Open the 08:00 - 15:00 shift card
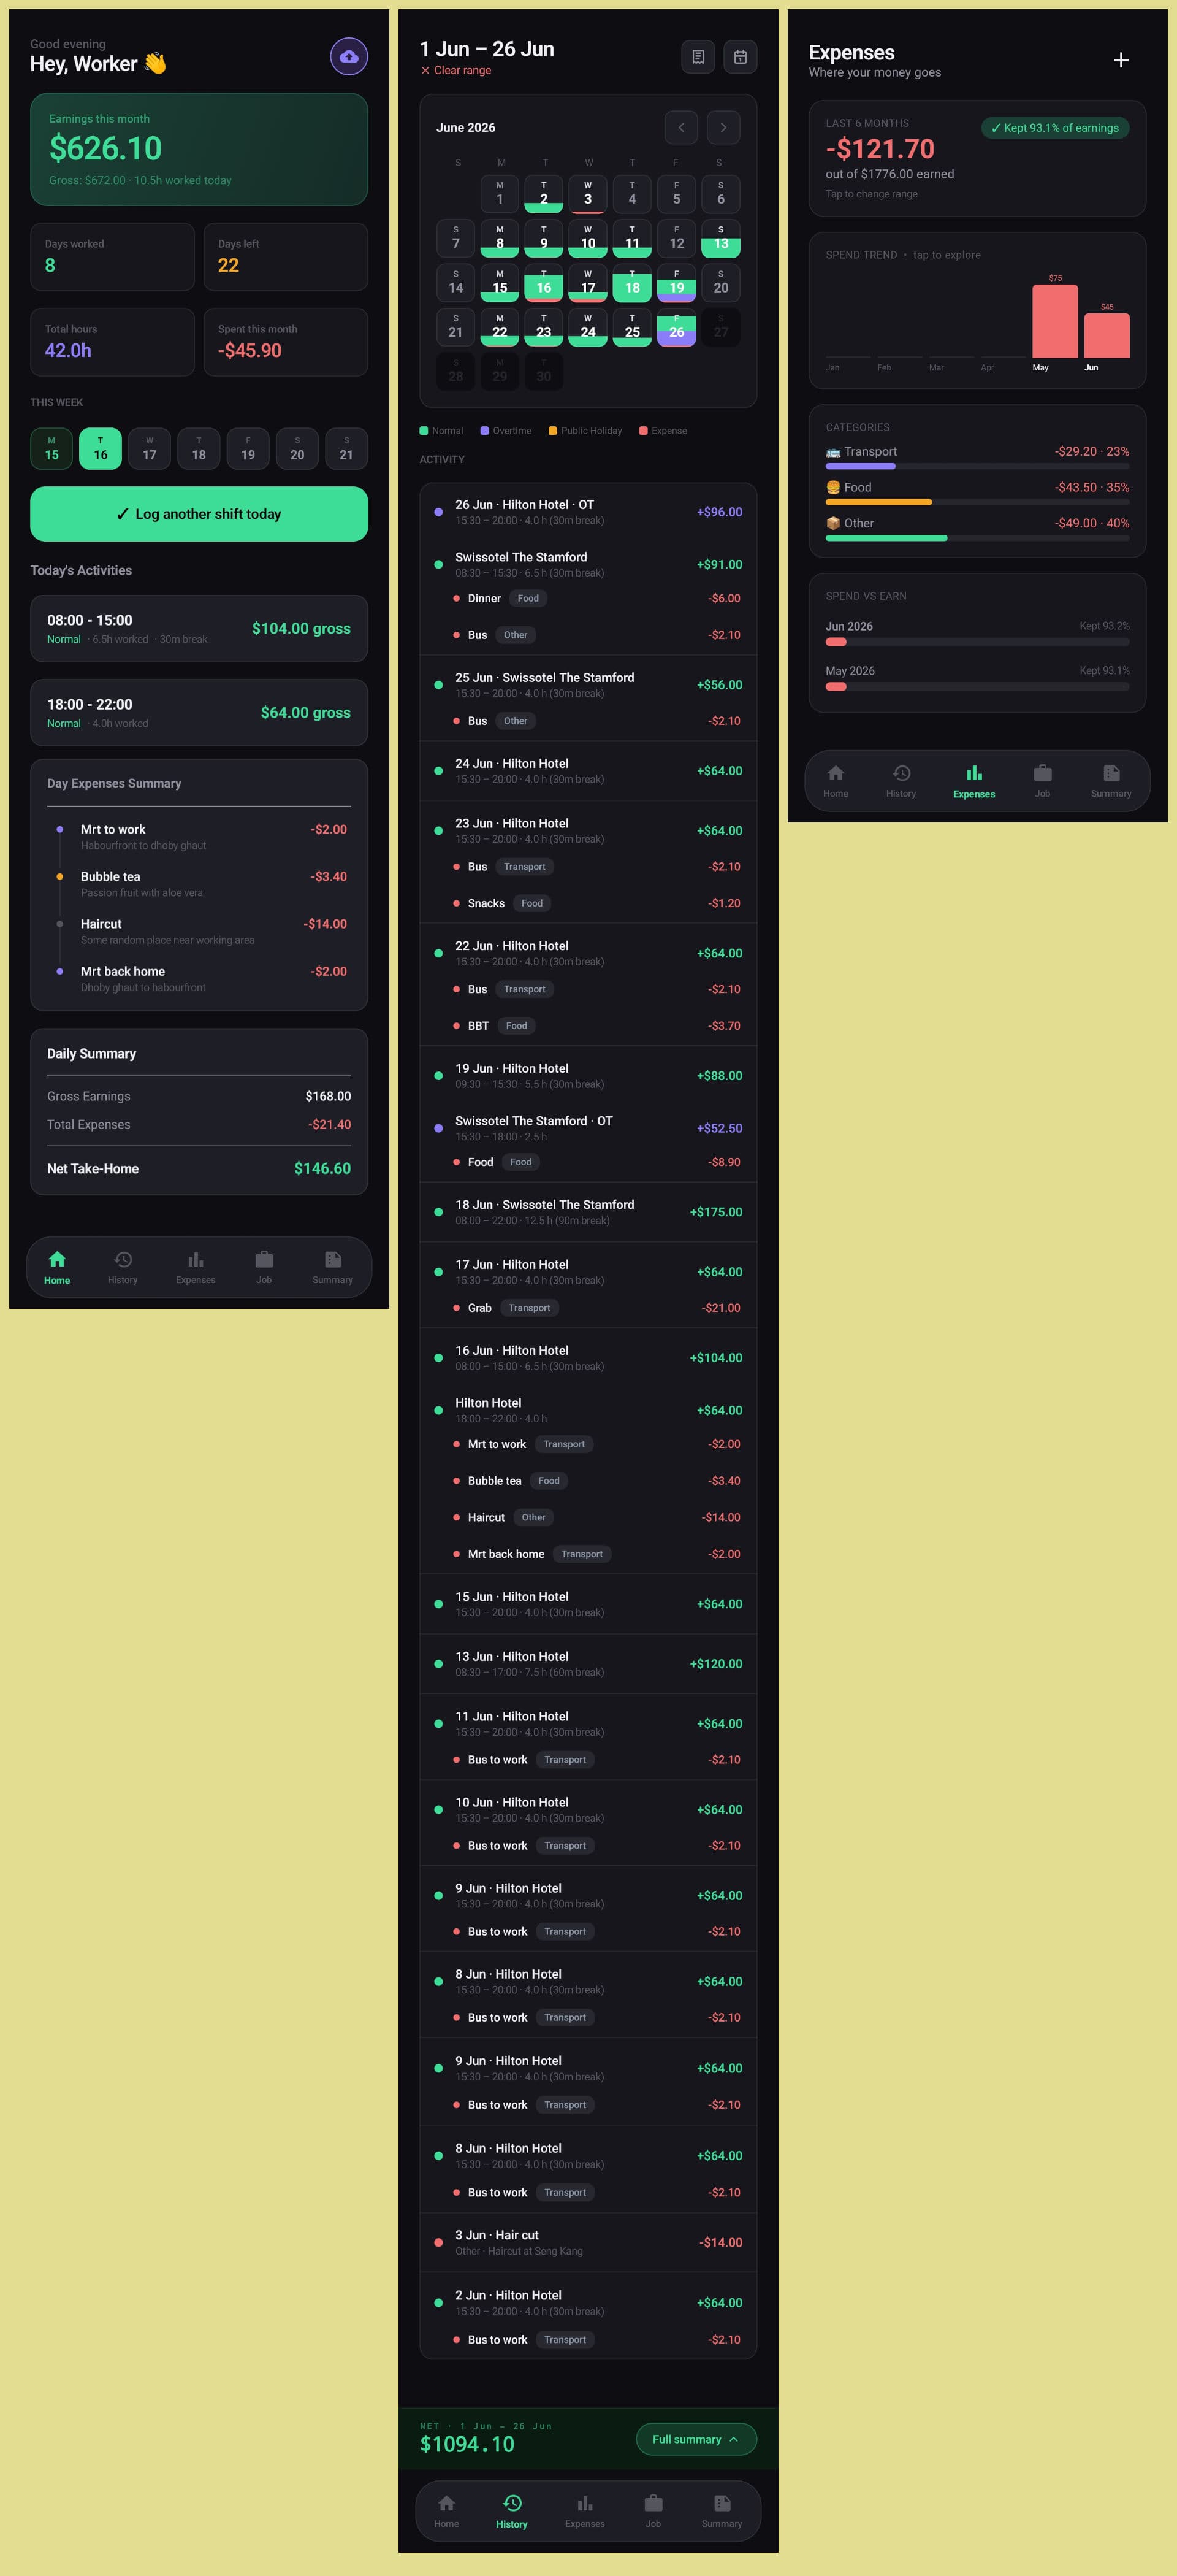The image size is (1177, 2576). (x=199, y=629)
